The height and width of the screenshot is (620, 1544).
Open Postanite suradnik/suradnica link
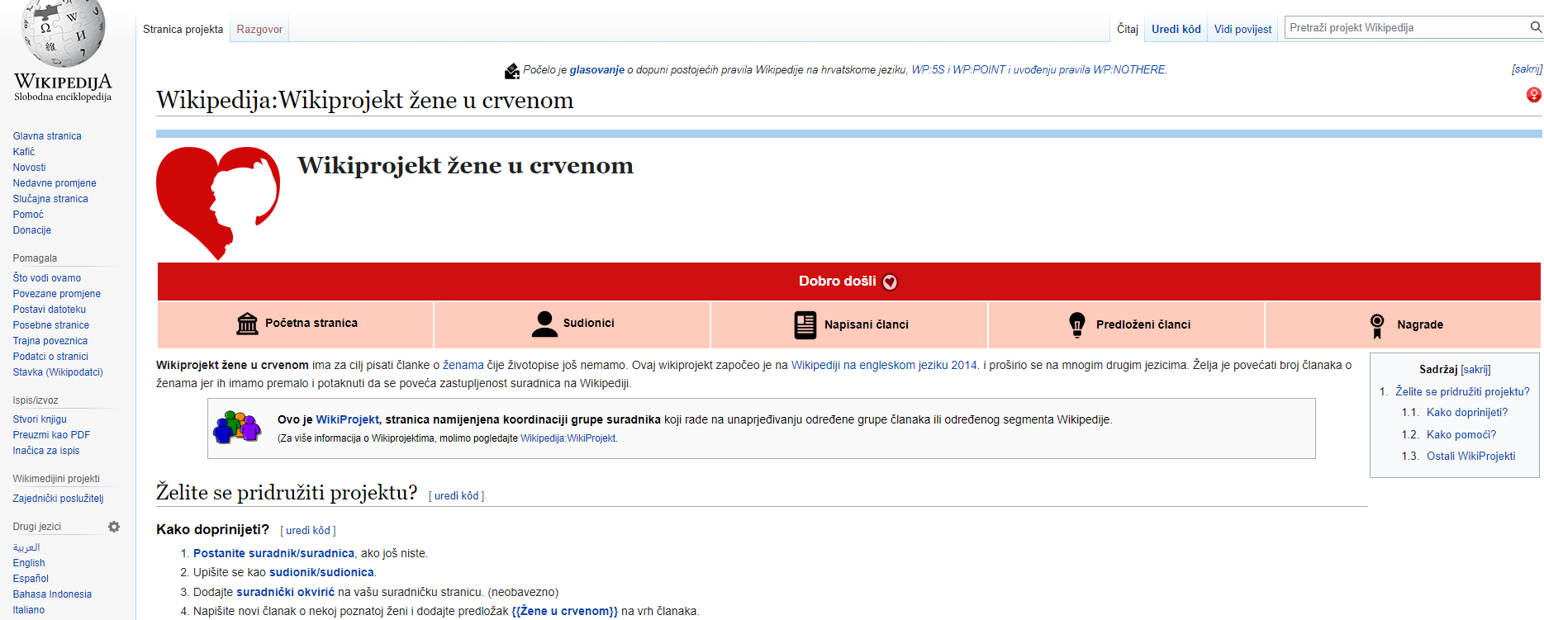click(x=273, y=553)
